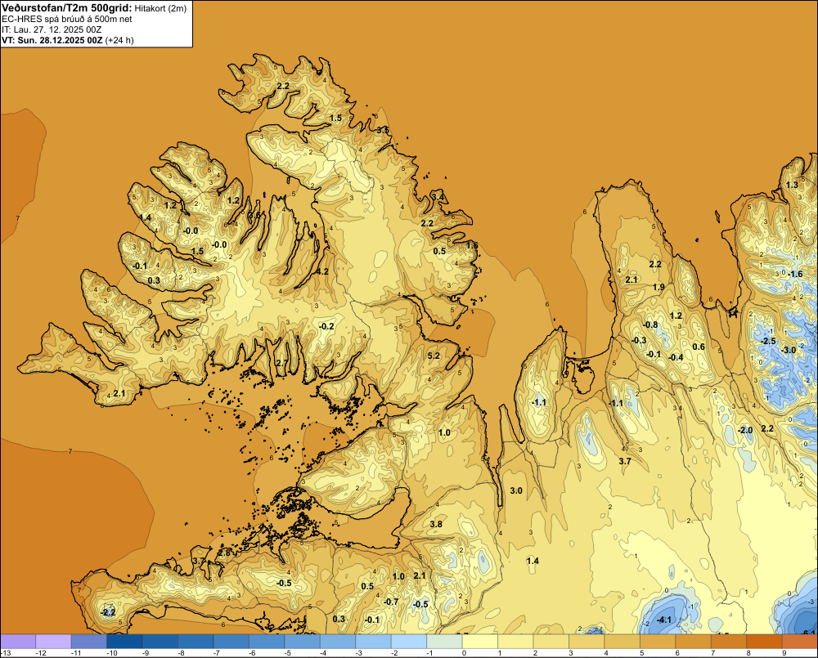
Task: Click the Veðurstofan/T2m 500grid title
Action: pyautogui.click(x=67, y=7)
